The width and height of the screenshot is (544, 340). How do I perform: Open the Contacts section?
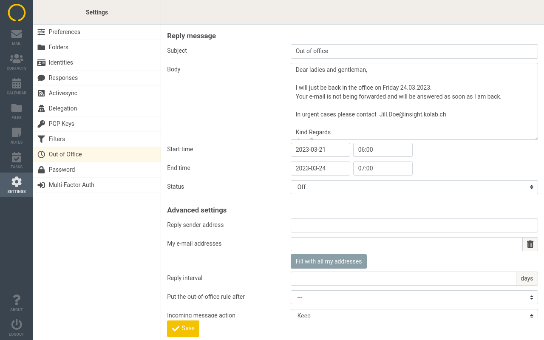(x=17, y=62)
